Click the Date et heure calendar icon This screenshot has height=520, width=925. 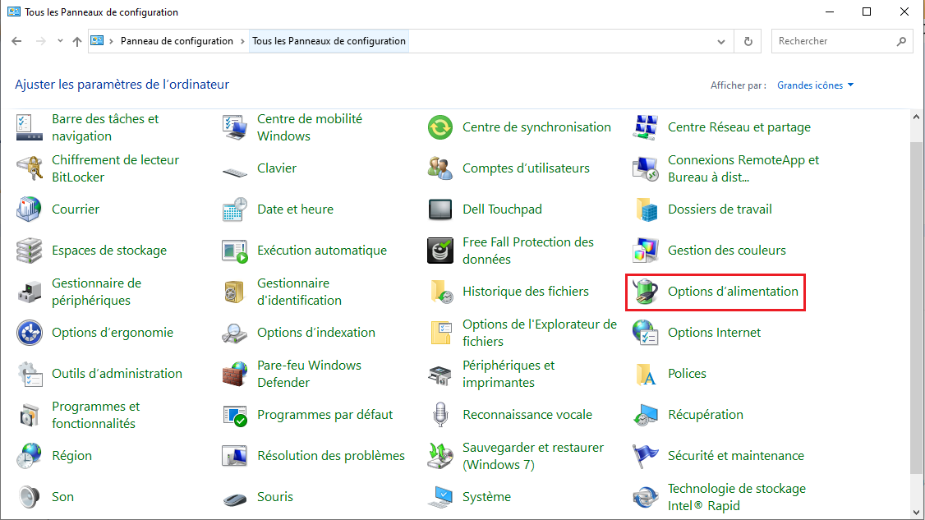pos(234,209)
